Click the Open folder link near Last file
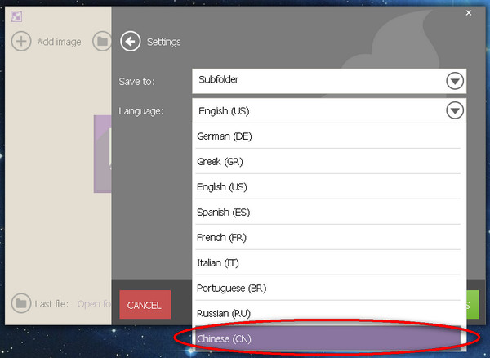The height and width of the screenshot is (358, 490). (94, 303)
